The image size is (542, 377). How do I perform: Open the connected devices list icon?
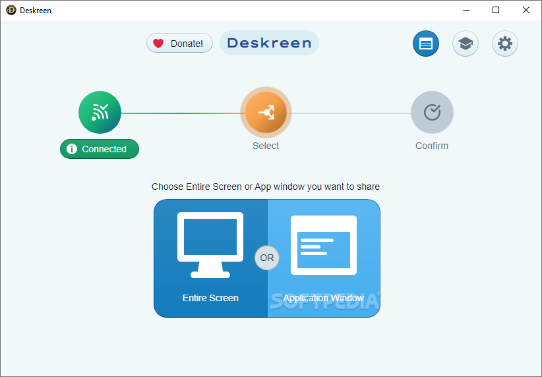(x=425, y=43)
